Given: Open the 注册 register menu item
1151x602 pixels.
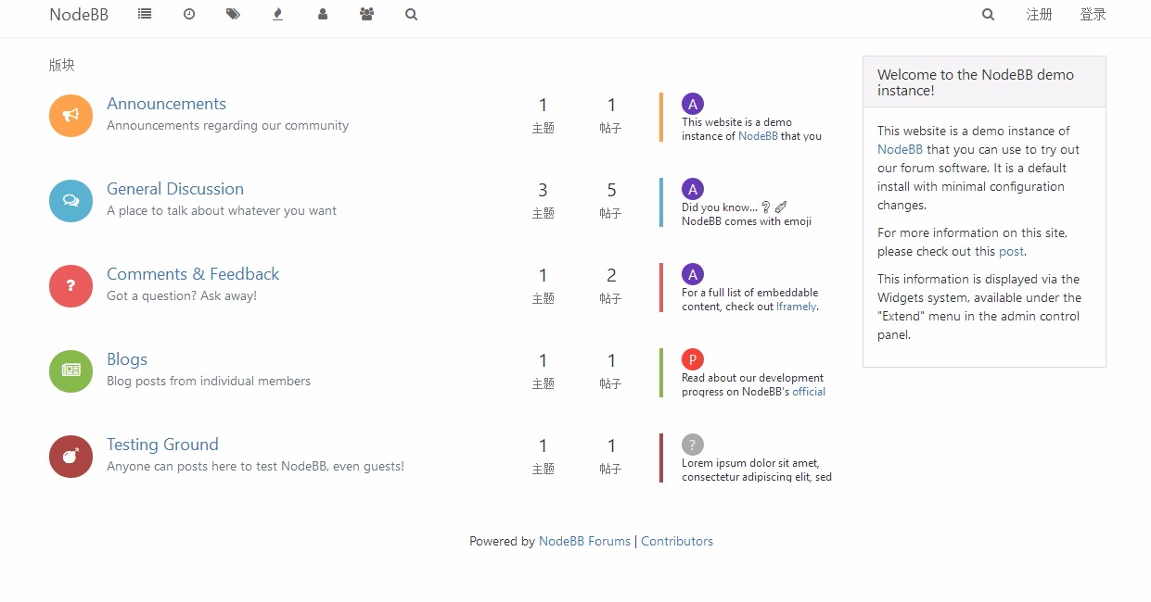Looking at the screenshot, I should point(1039,14).
